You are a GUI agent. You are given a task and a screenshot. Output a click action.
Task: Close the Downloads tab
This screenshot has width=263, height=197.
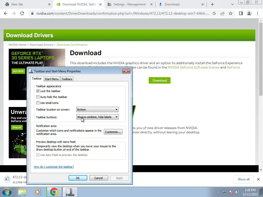pyautogui.click(x=203, y=4)
